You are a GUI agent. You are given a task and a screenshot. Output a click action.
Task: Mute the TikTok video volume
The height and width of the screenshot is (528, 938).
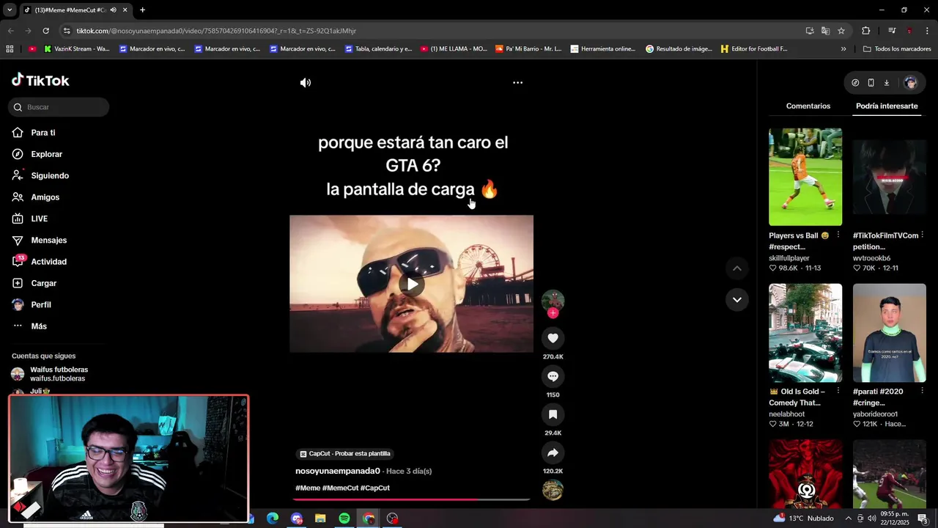click(306, 83)
